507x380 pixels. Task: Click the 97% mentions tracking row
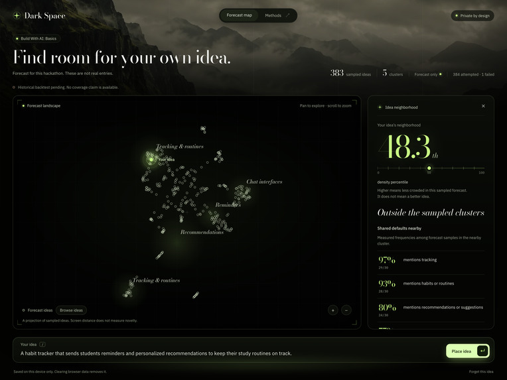[x=431, y=263]
